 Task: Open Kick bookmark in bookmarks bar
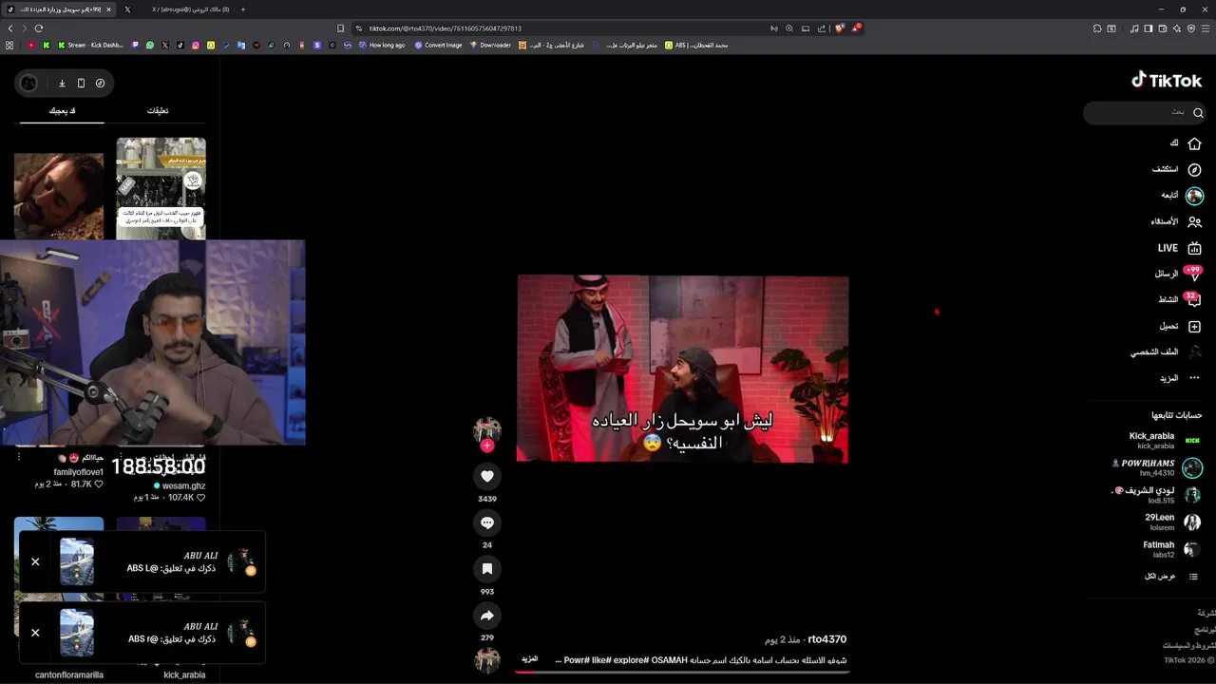[47, 45]
